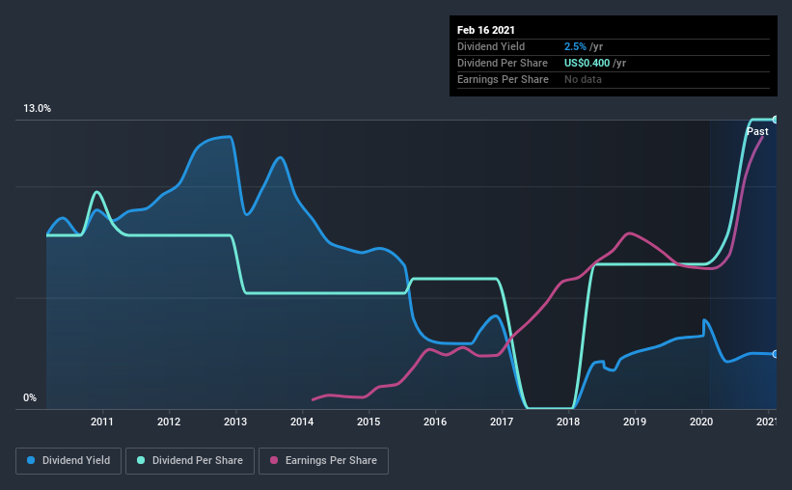Click the 2020 label on the x-axis
Image resolution: width=792 pixels, height=490 pixels.
[701, 422]
